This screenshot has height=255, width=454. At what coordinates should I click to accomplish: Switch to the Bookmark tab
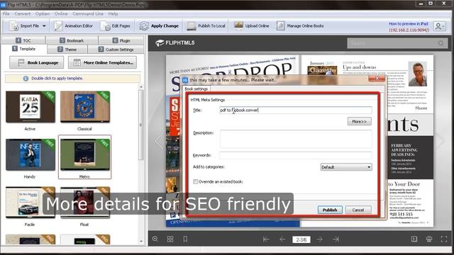[x=72, y=40]
